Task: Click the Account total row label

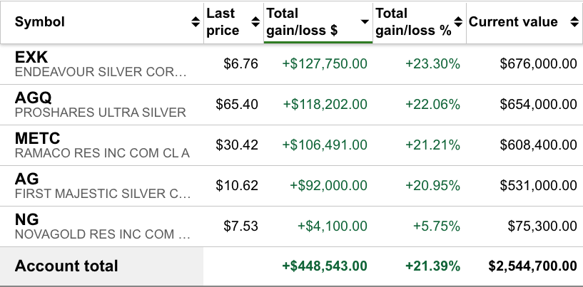Action: coord(66,266)
